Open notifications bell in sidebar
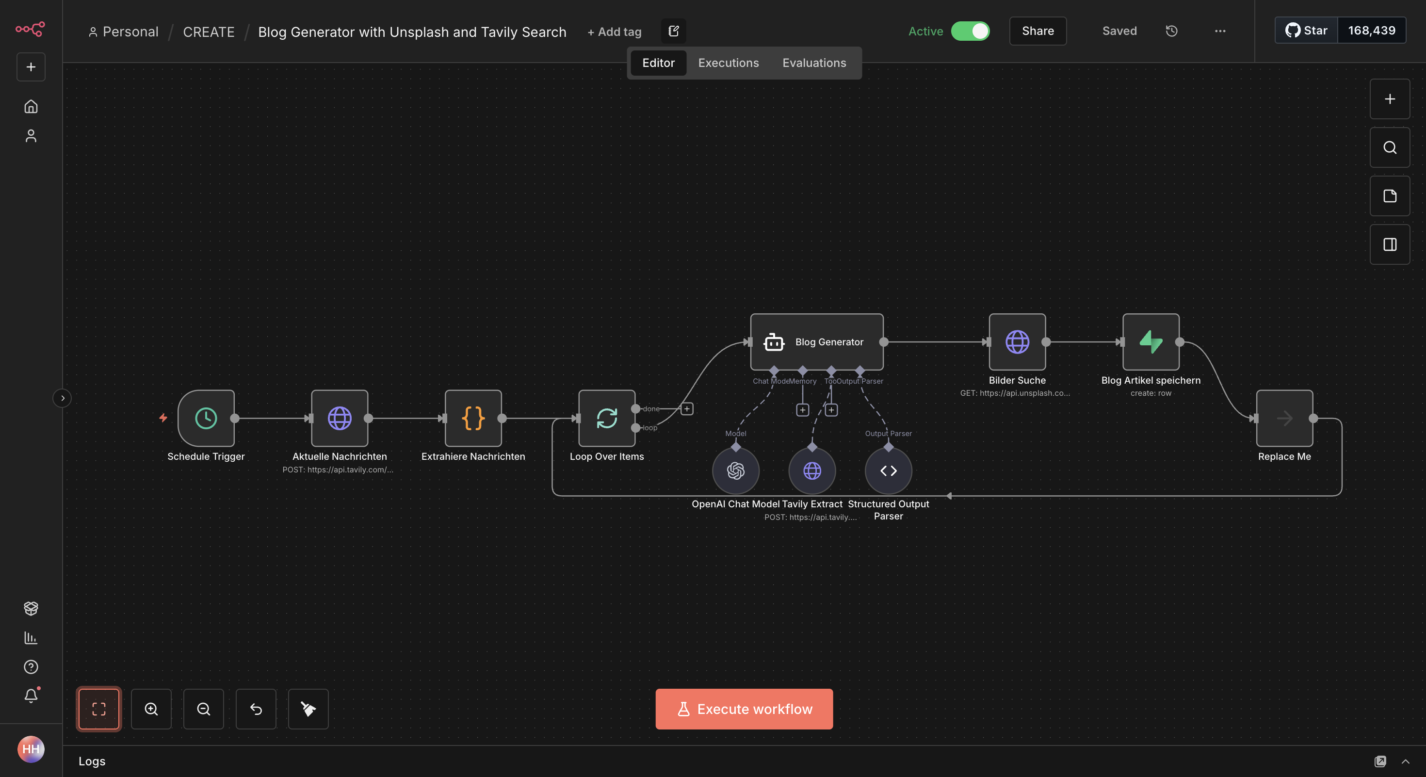This screenshot has width=1426, height=777. [x=31, y=696]
